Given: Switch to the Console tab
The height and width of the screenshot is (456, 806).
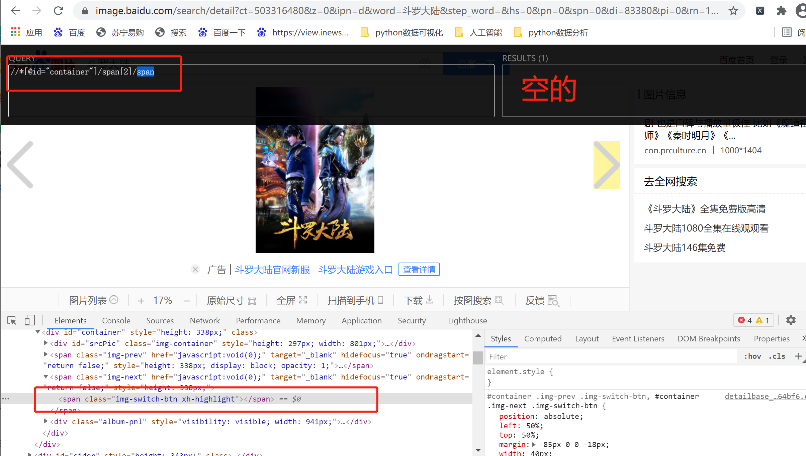Looking at the screenshot, I should [x=116, y=321].
